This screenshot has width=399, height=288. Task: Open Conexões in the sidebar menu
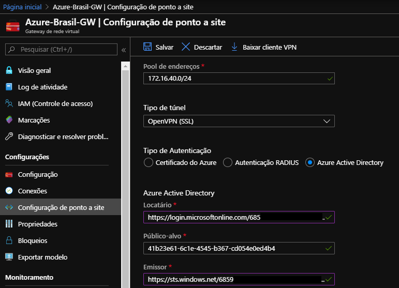[32, 191]
